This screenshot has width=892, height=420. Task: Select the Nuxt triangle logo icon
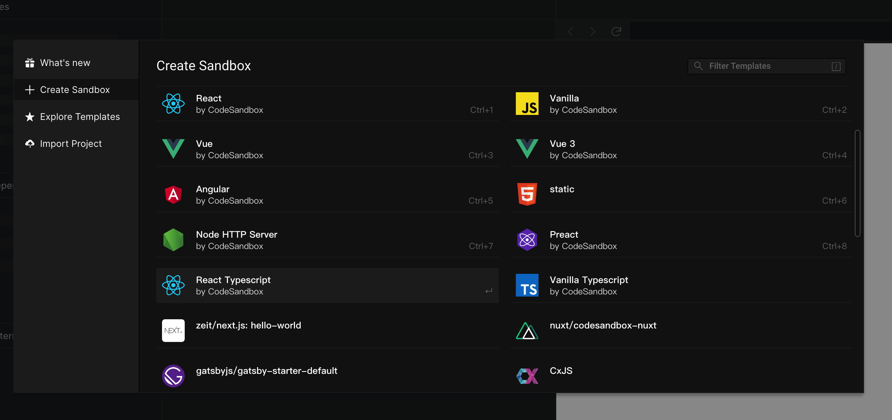point(527,331)
